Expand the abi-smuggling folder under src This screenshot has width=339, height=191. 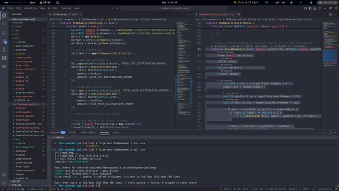28,46
